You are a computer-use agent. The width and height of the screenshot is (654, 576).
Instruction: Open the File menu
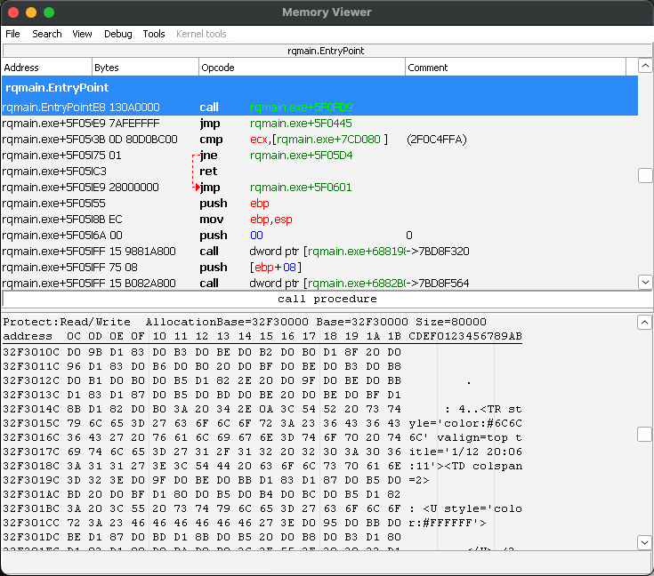tap(12, 34)
